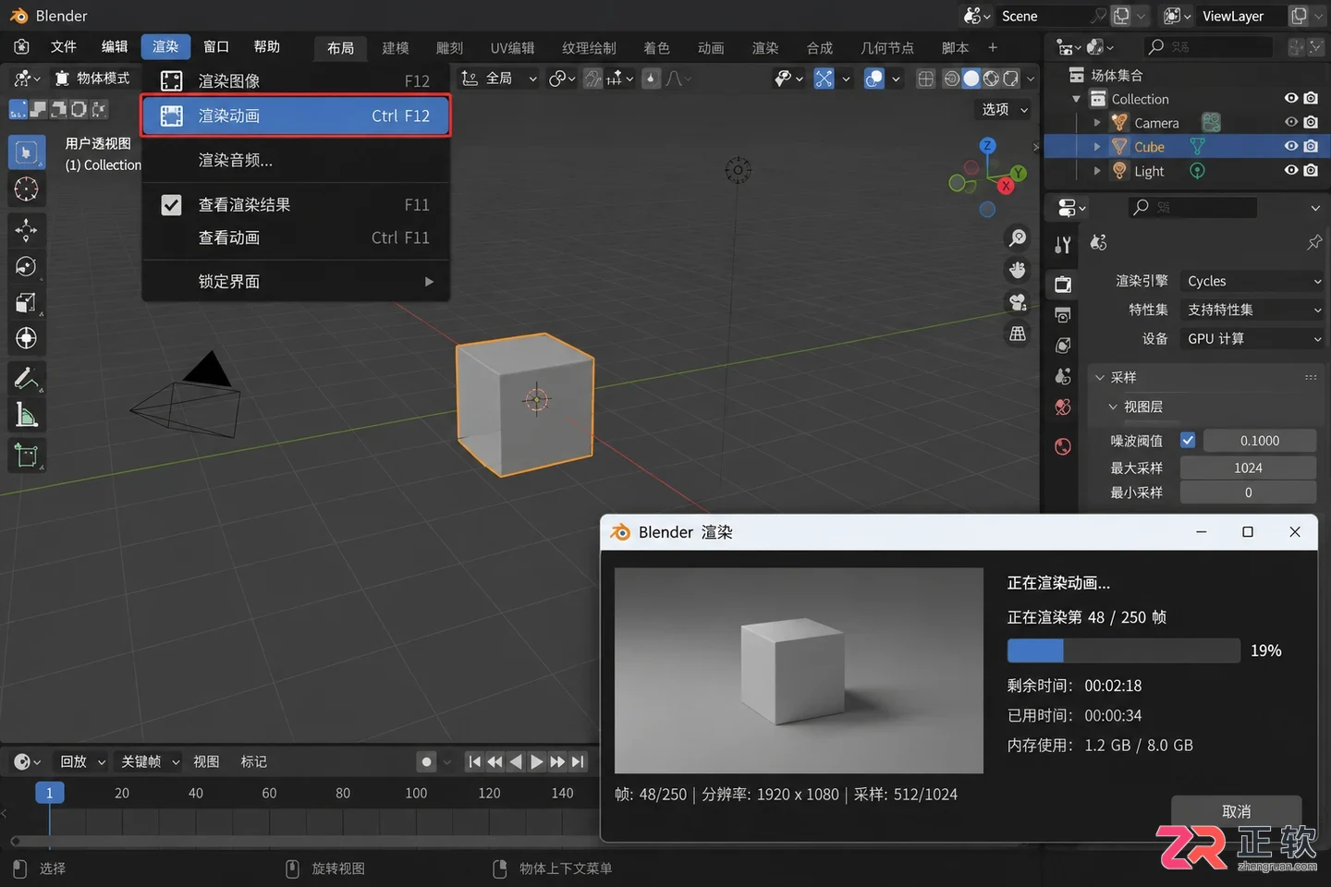Viewport: 1331px width, 887px height.
Task: Select the Add Cube tool
Action: tap(26, 455)
